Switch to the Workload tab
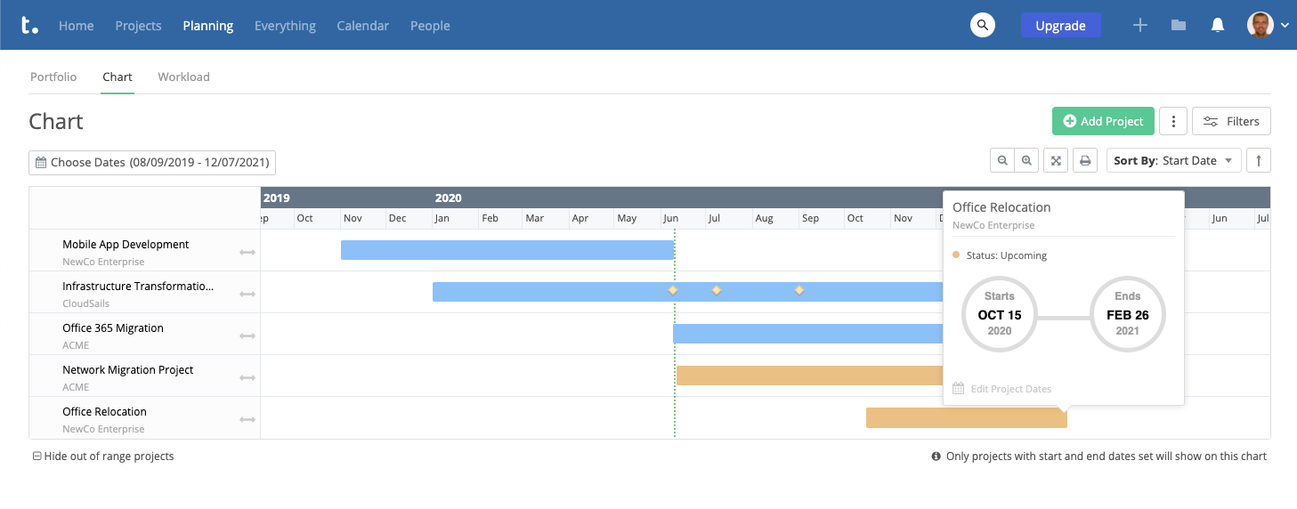Image resolution: width=1297 pixels, height=509 pixels. click(x=183, y=77)
